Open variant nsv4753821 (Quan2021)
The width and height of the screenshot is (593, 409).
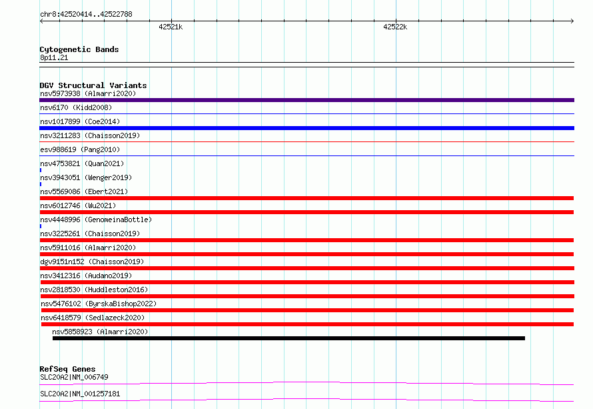[x=82, y=163]
